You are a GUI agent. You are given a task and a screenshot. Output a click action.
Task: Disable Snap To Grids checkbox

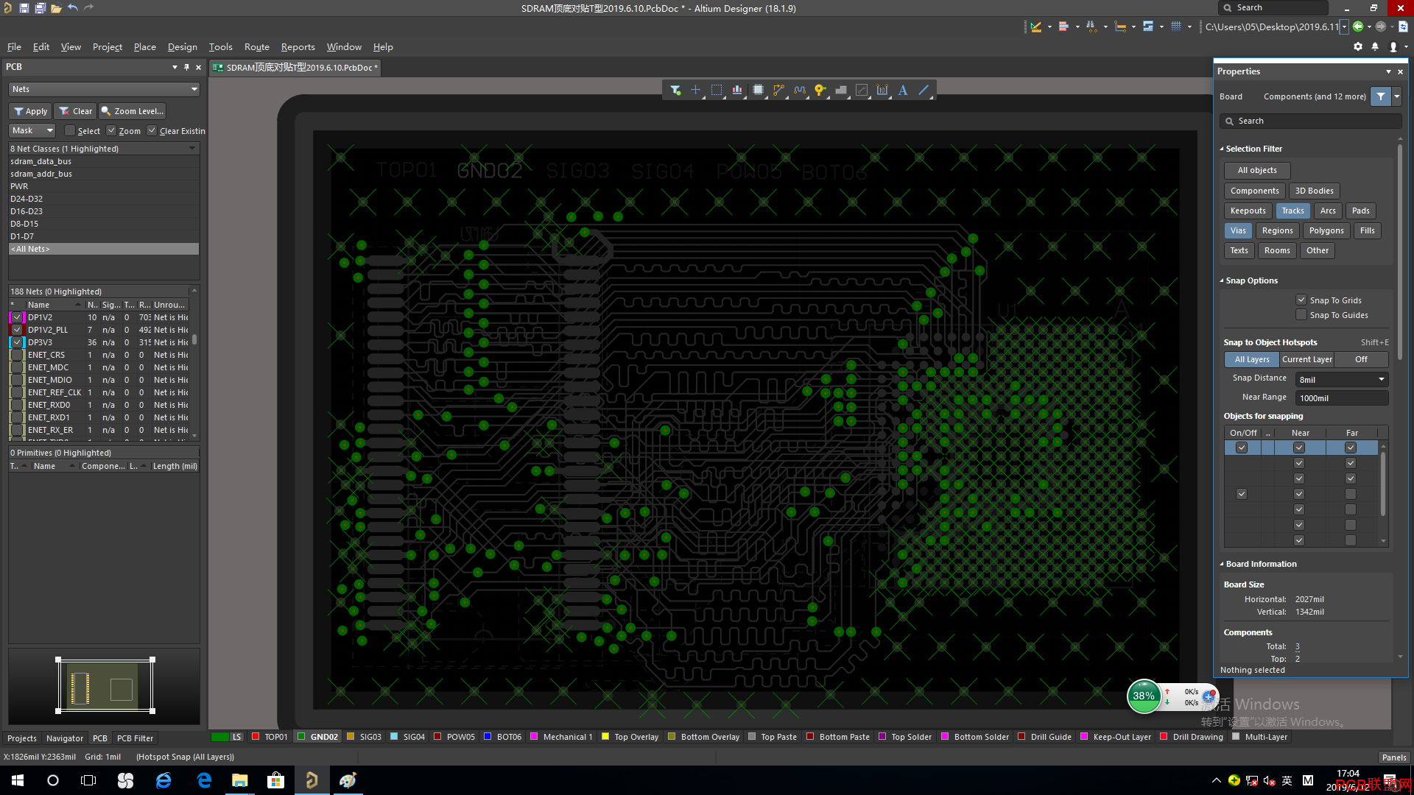(x=1301, y=300)
